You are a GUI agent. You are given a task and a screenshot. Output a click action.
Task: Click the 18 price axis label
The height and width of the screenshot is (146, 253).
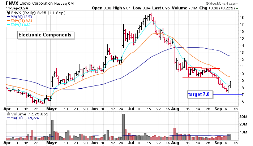click(242, 18)
